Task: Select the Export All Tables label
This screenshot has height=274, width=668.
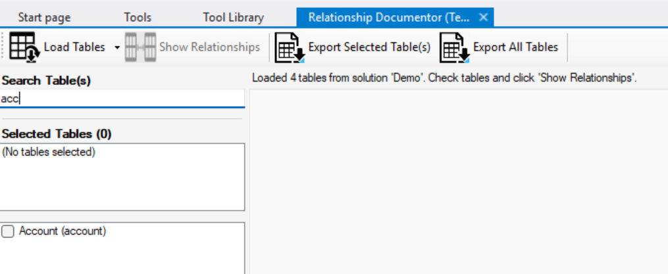Action: [x=515, y=47]
